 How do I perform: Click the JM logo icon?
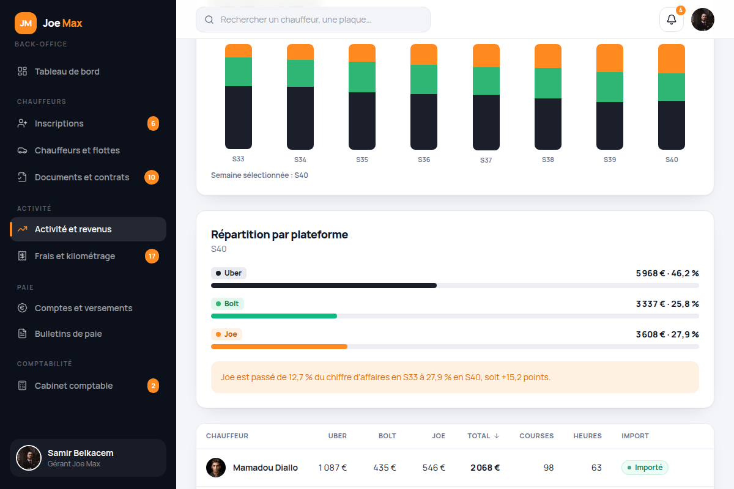tap(26, 23)
